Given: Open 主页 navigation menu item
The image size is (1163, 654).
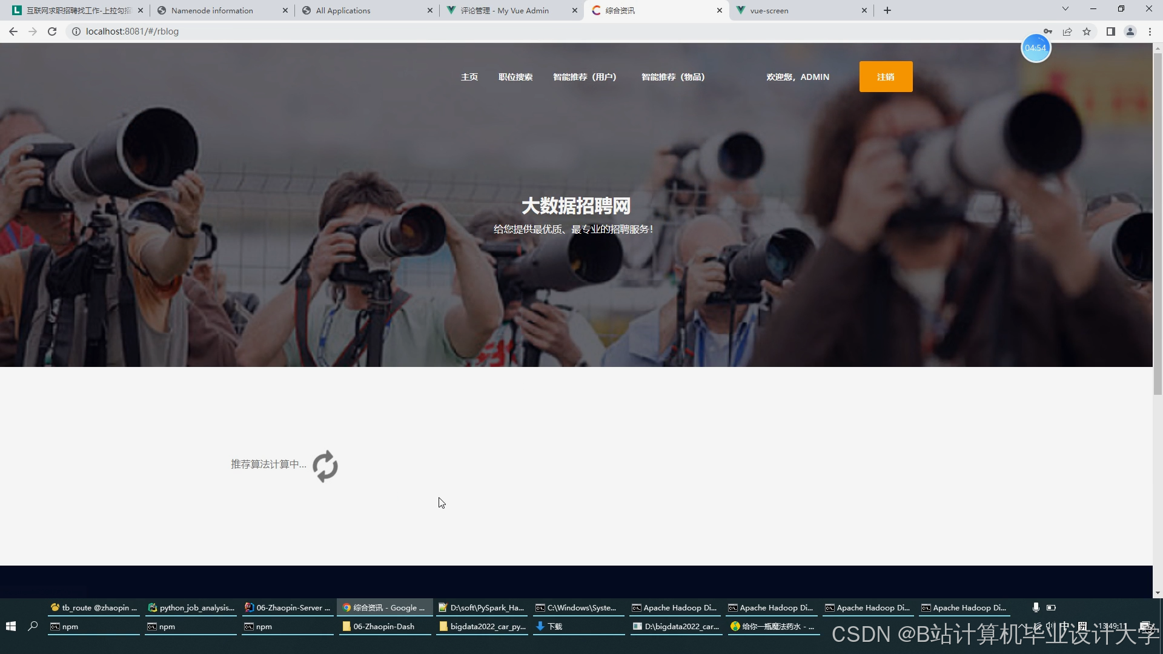Looking at the screenshot, I should 469,77.
